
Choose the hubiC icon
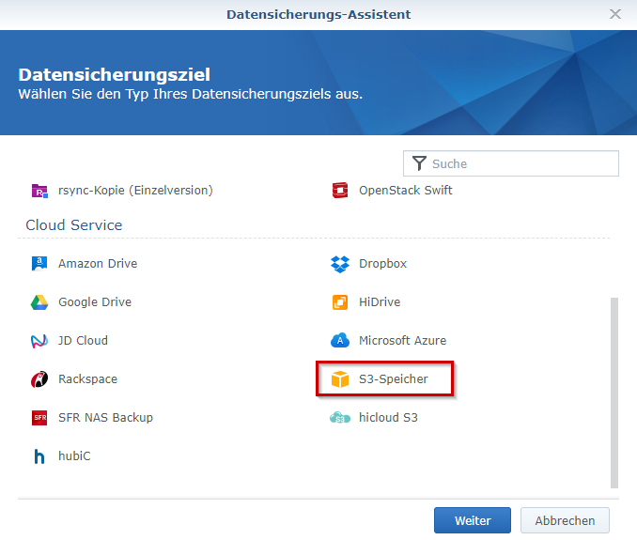(x=39, y=456)
